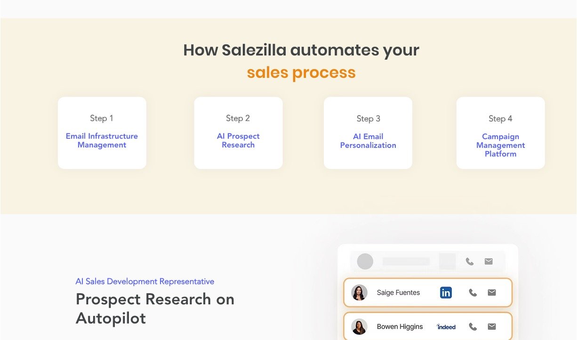Click the email icon in Saige Fuentes row
577x340 pixels.
(492, 293)
